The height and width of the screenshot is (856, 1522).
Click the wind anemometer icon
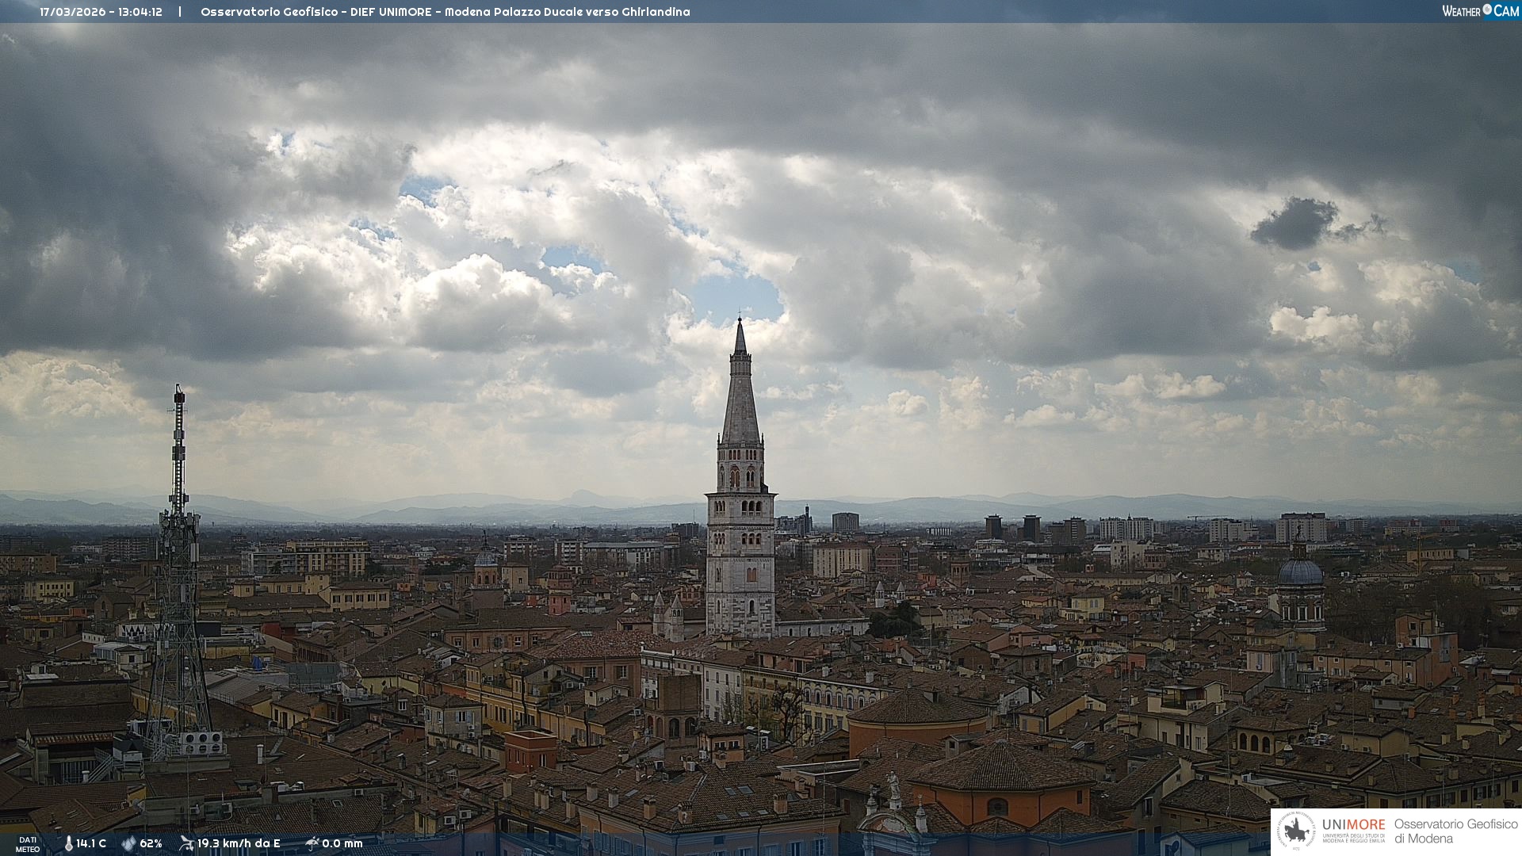coord(186,843)
